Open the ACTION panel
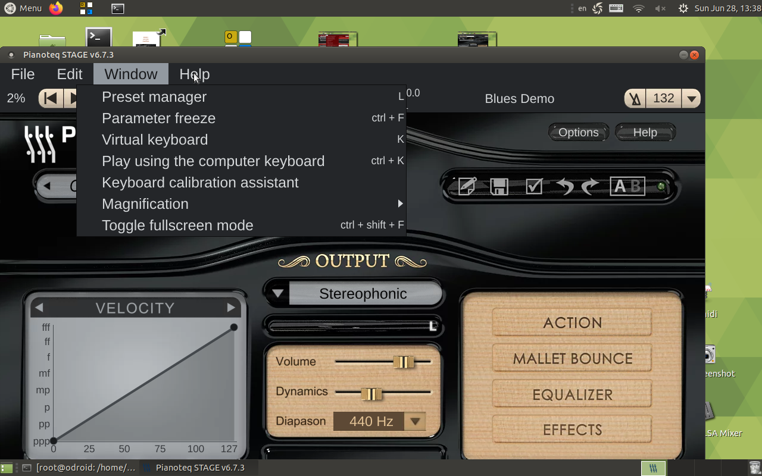 (x=572, y=322)
